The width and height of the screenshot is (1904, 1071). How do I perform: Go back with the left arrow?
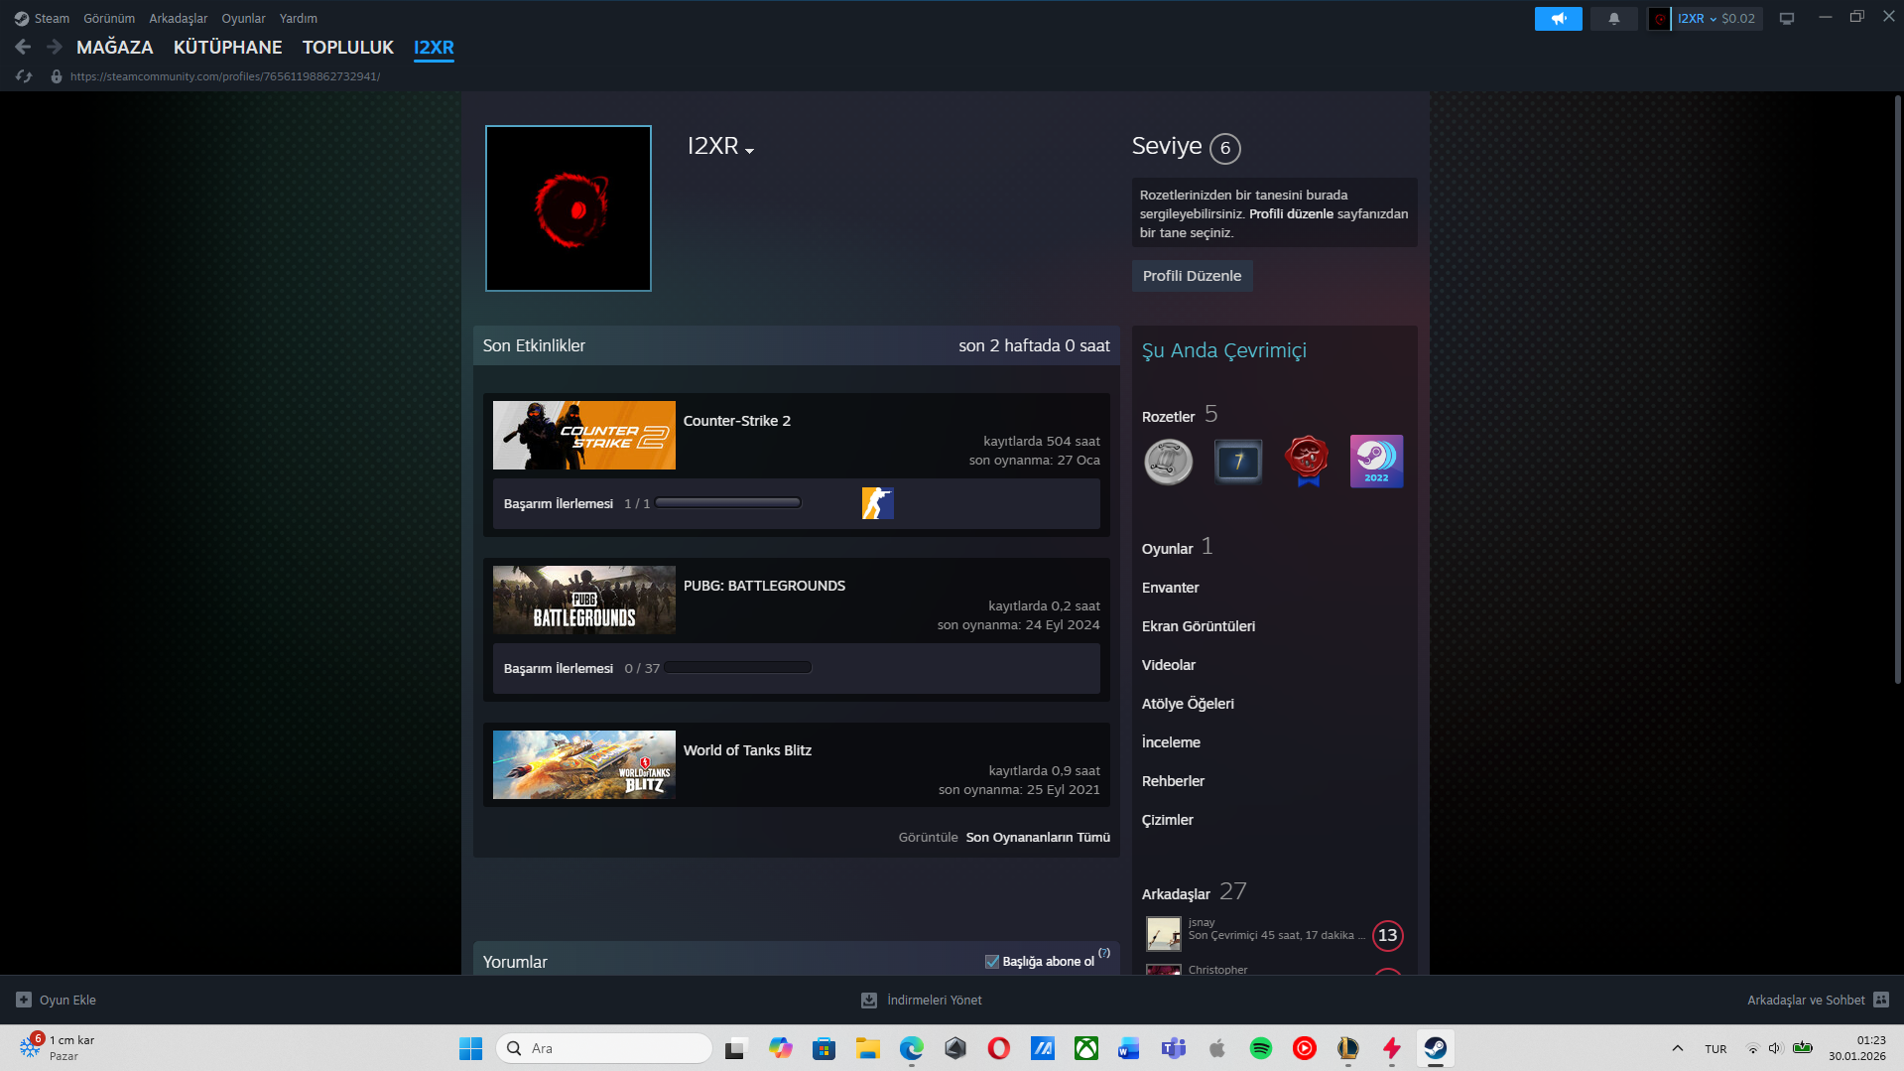pyautogui.click(x=23, y=47)
